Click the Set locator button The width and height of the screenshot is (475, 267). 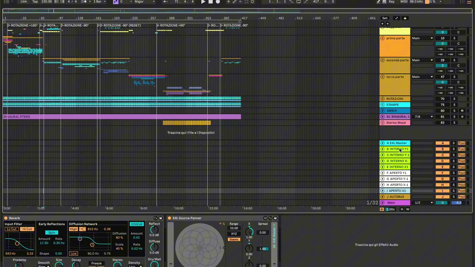pos(385,18)
